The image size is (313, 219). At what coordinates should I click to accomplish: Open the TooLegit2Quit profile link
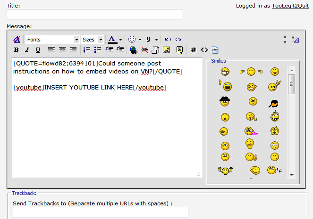289,6
